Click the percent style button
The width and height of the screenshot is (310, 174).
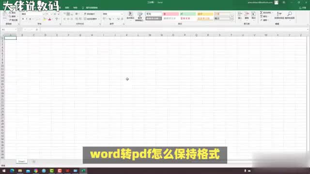point(110,19)
